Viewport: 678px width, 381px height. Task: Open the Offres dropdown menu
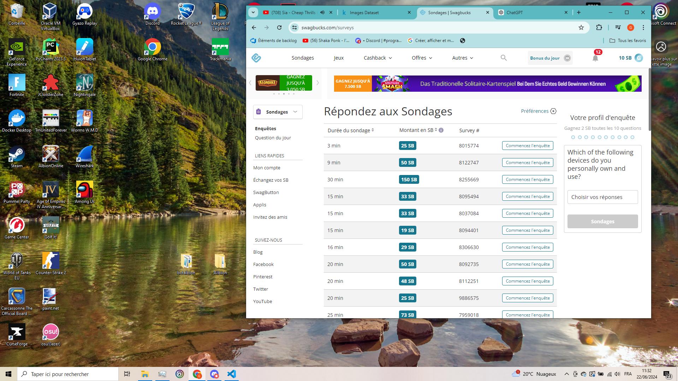pos(421,58)
